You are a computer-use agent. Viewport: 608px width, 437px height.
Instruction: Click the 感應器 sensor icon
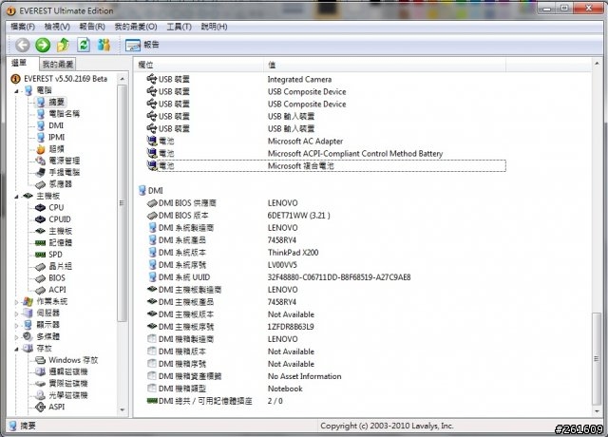[41, 184]
